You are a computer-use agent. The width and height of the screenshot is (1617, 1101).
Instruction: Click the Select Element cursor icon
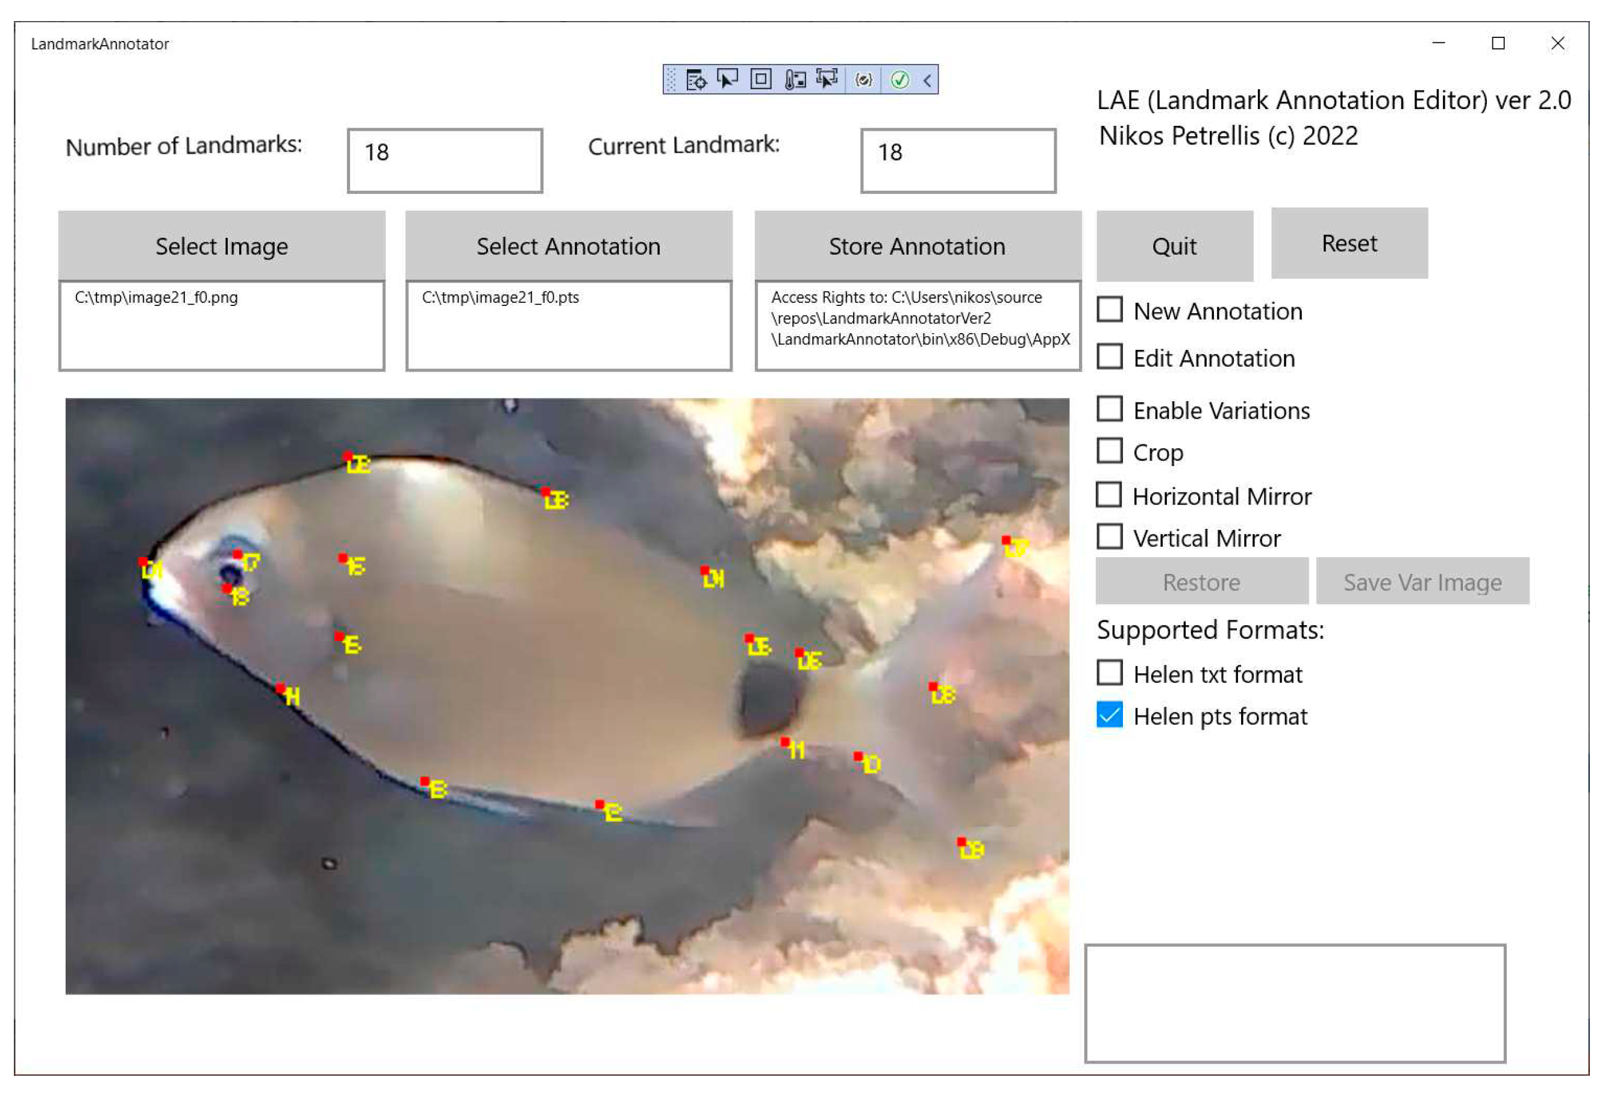728,80
